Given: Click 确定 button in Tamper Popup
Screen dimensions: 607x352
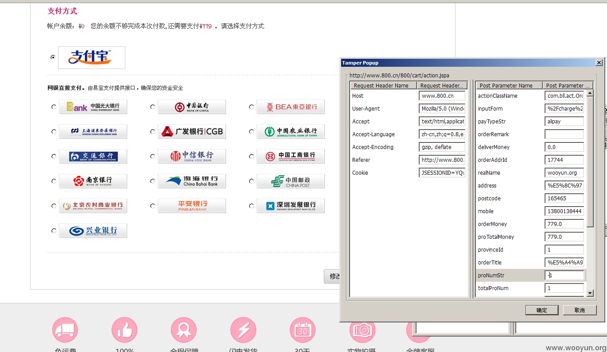Looking at the screenshot, I should point(542,310).
